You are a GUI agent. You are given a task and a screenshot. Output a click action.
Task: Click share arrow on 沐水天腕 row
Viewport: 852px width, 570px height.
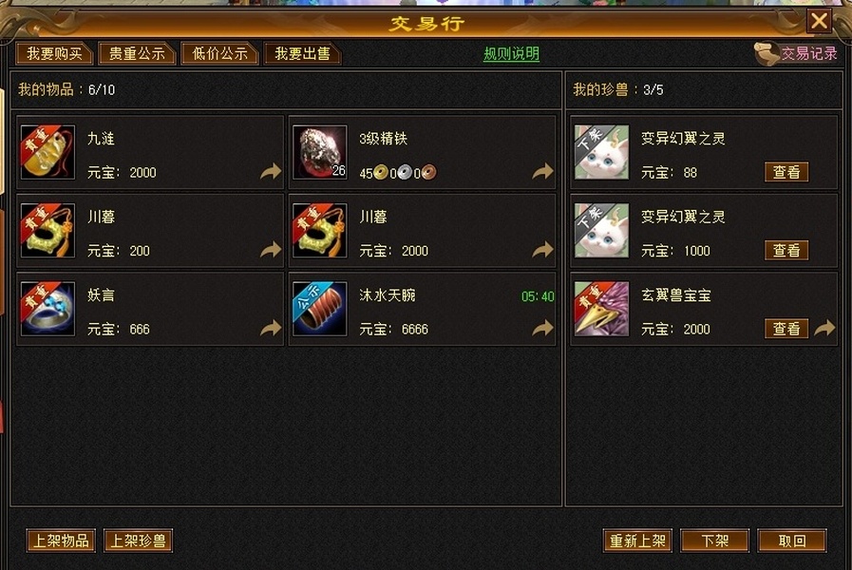pyautogui.click(x=542, y=328)
